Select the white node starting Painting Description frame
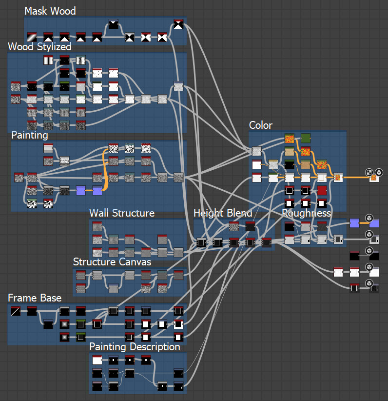Screen dimensions: 388x401 [97, 360]
